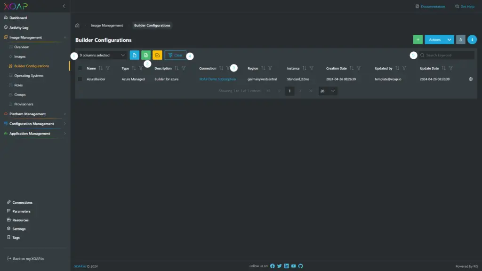Open Operating Systems in sidebar
The width and height of the screenshot is (482, 271).
[29, 76]
